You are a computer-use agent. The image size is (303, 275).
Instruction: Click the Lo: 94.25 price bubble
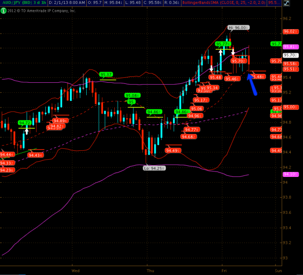click(x=153, y=168)
